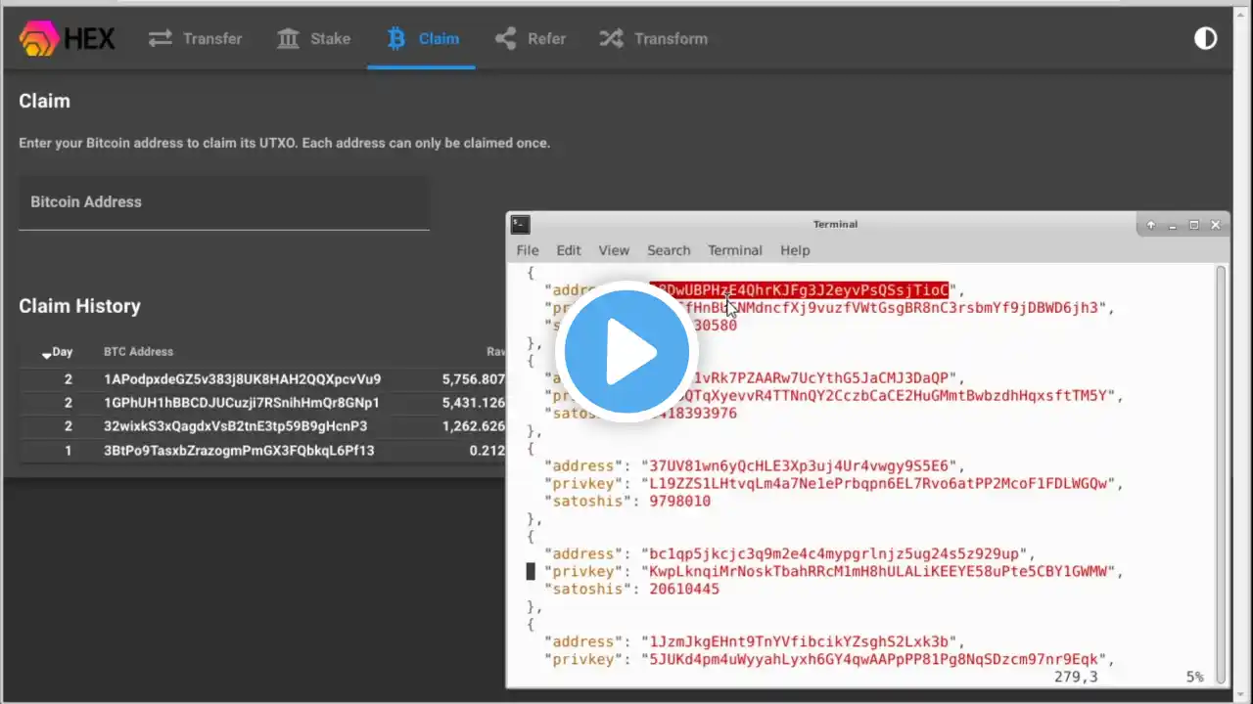Screen dimensions: 1253x704
Task: Click the 5,431.126 value in Claim History
Action: (x=474, y=403)
